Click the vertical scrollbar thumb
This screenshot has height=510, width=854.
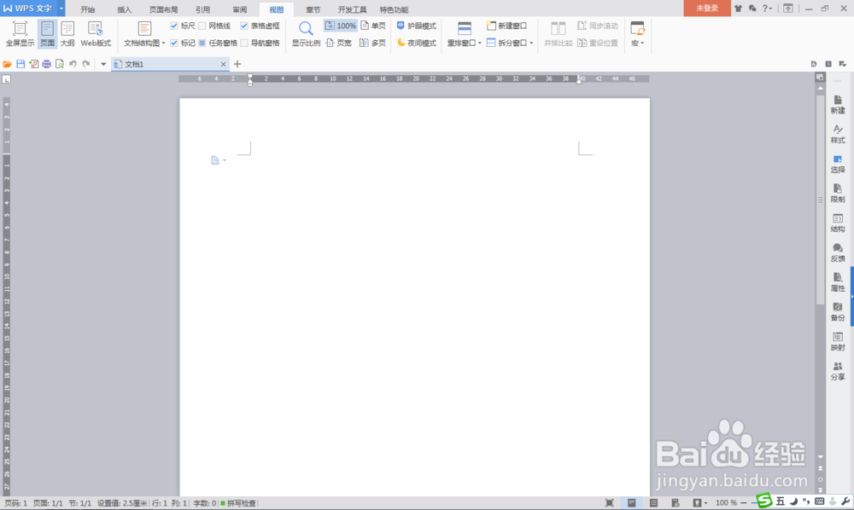click(820, 200)
